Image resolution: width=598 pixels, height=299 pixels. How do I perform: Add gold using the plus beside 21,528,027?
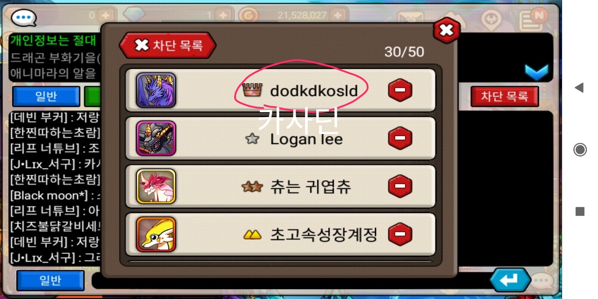point(336,15)
